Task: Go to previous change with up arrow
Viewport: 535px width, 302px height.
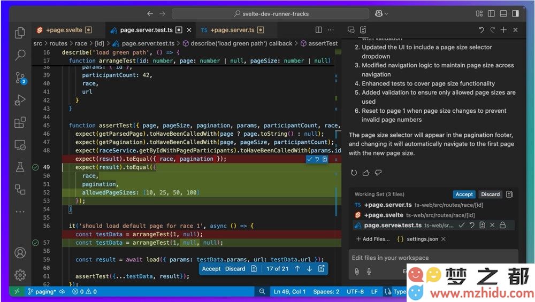Action: (297, 269)
